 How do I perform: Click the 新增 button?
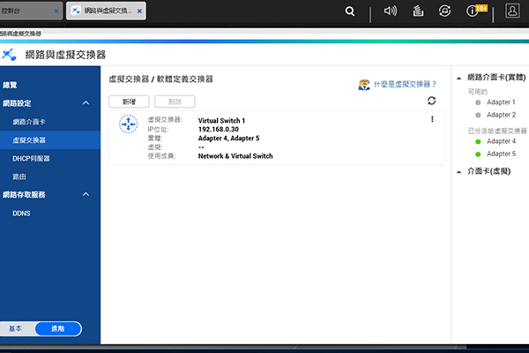tap(129, 101)
